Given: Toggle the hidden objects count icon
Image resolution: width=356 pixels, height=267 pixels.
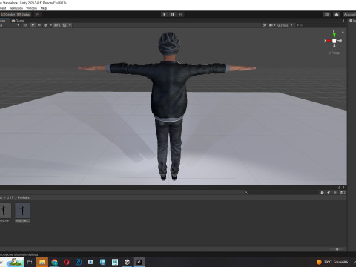Looking at the screenshot, I should [57, 25].
